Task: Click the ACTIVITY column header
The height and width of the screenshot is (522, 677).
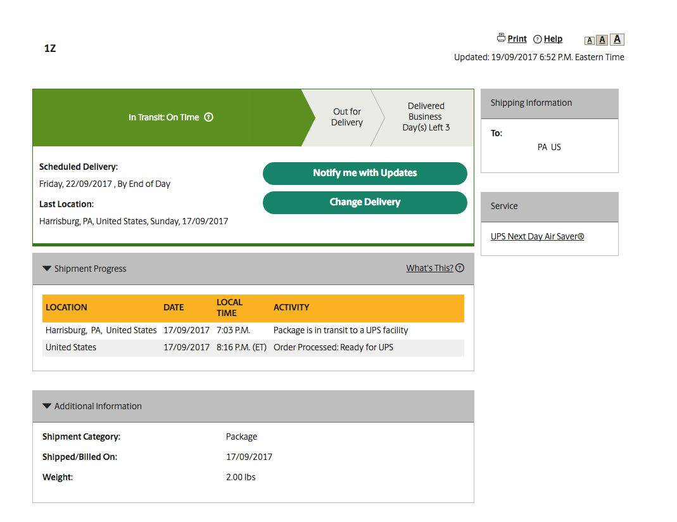Action: click(291, 307)
